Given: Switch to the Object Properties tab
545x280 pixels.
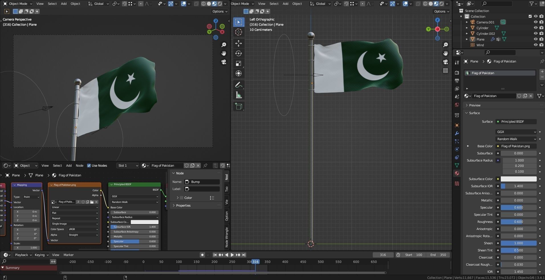Looking at the screenshot, I should (x=456, y=125).
